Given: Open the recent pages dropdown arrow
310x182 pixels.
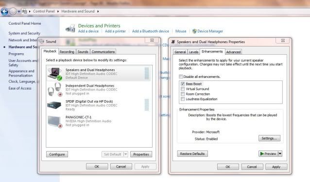Looking at the screenshot, I should coord(19,12).
